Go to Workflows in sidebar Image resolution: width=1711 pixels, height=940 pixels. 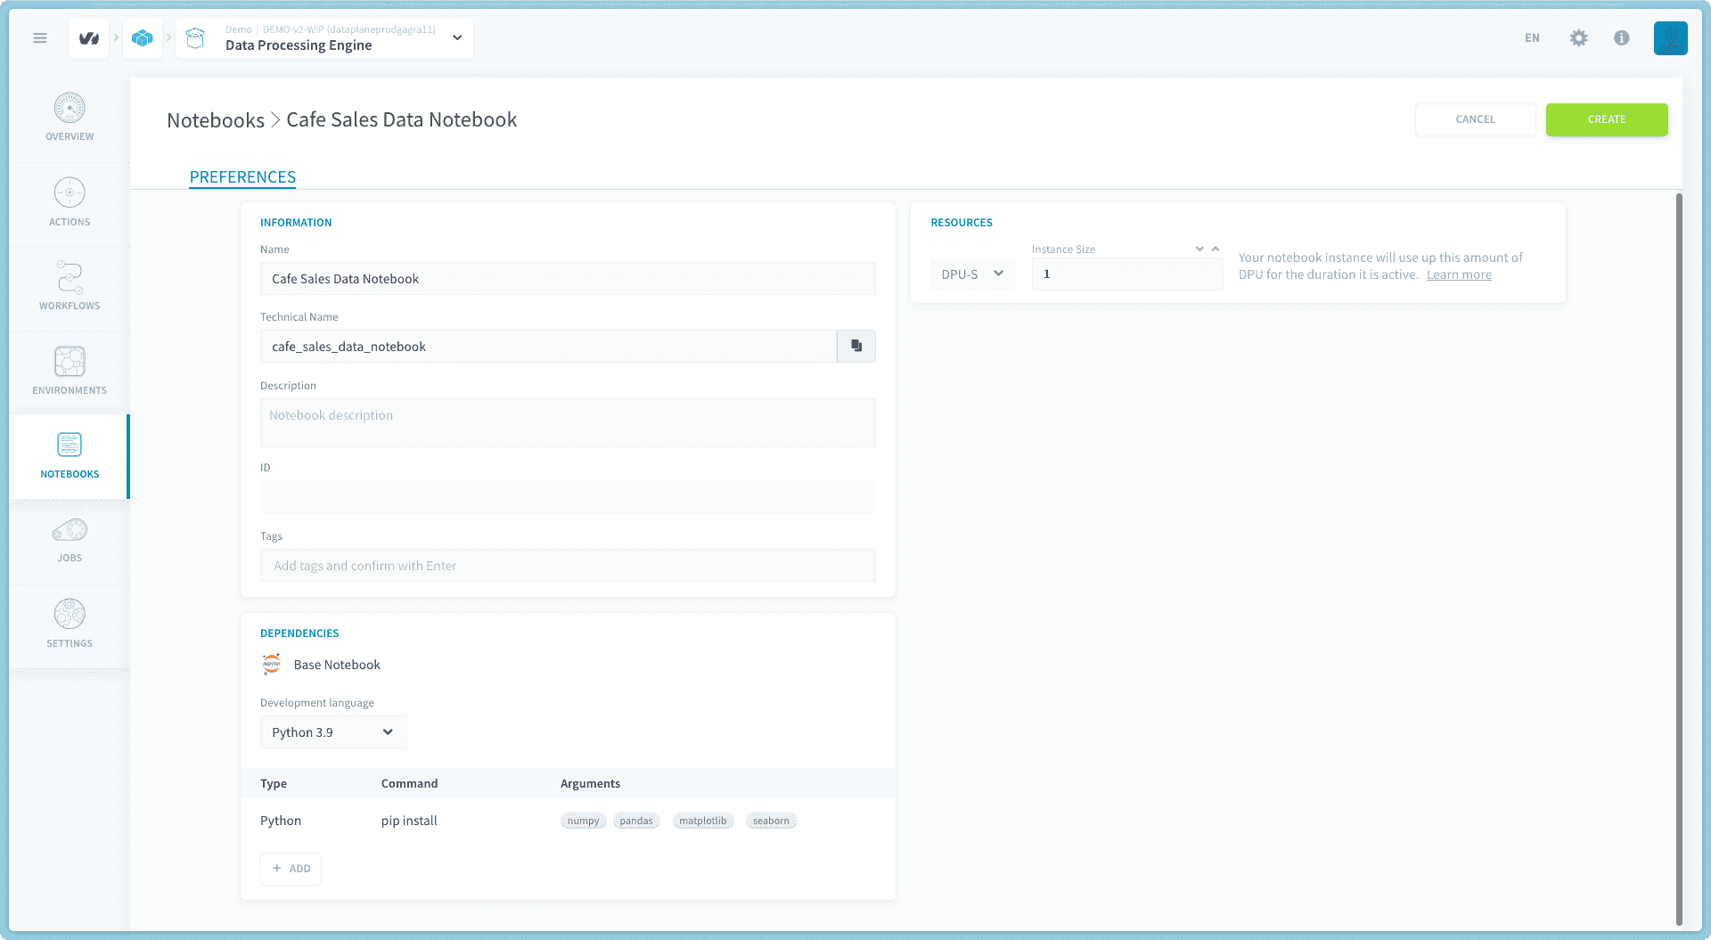70,286
